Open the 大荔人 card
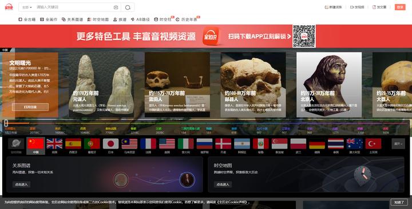This screenshot has width=412, height=209. (393, 85)
